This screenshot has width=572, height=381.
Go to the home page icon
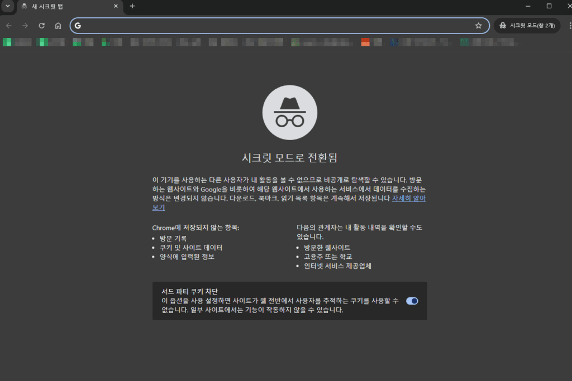pos(58,26)
